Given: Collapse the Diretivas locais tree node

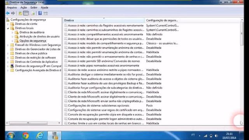Looking at the screenshot, I should coord(8,28).
